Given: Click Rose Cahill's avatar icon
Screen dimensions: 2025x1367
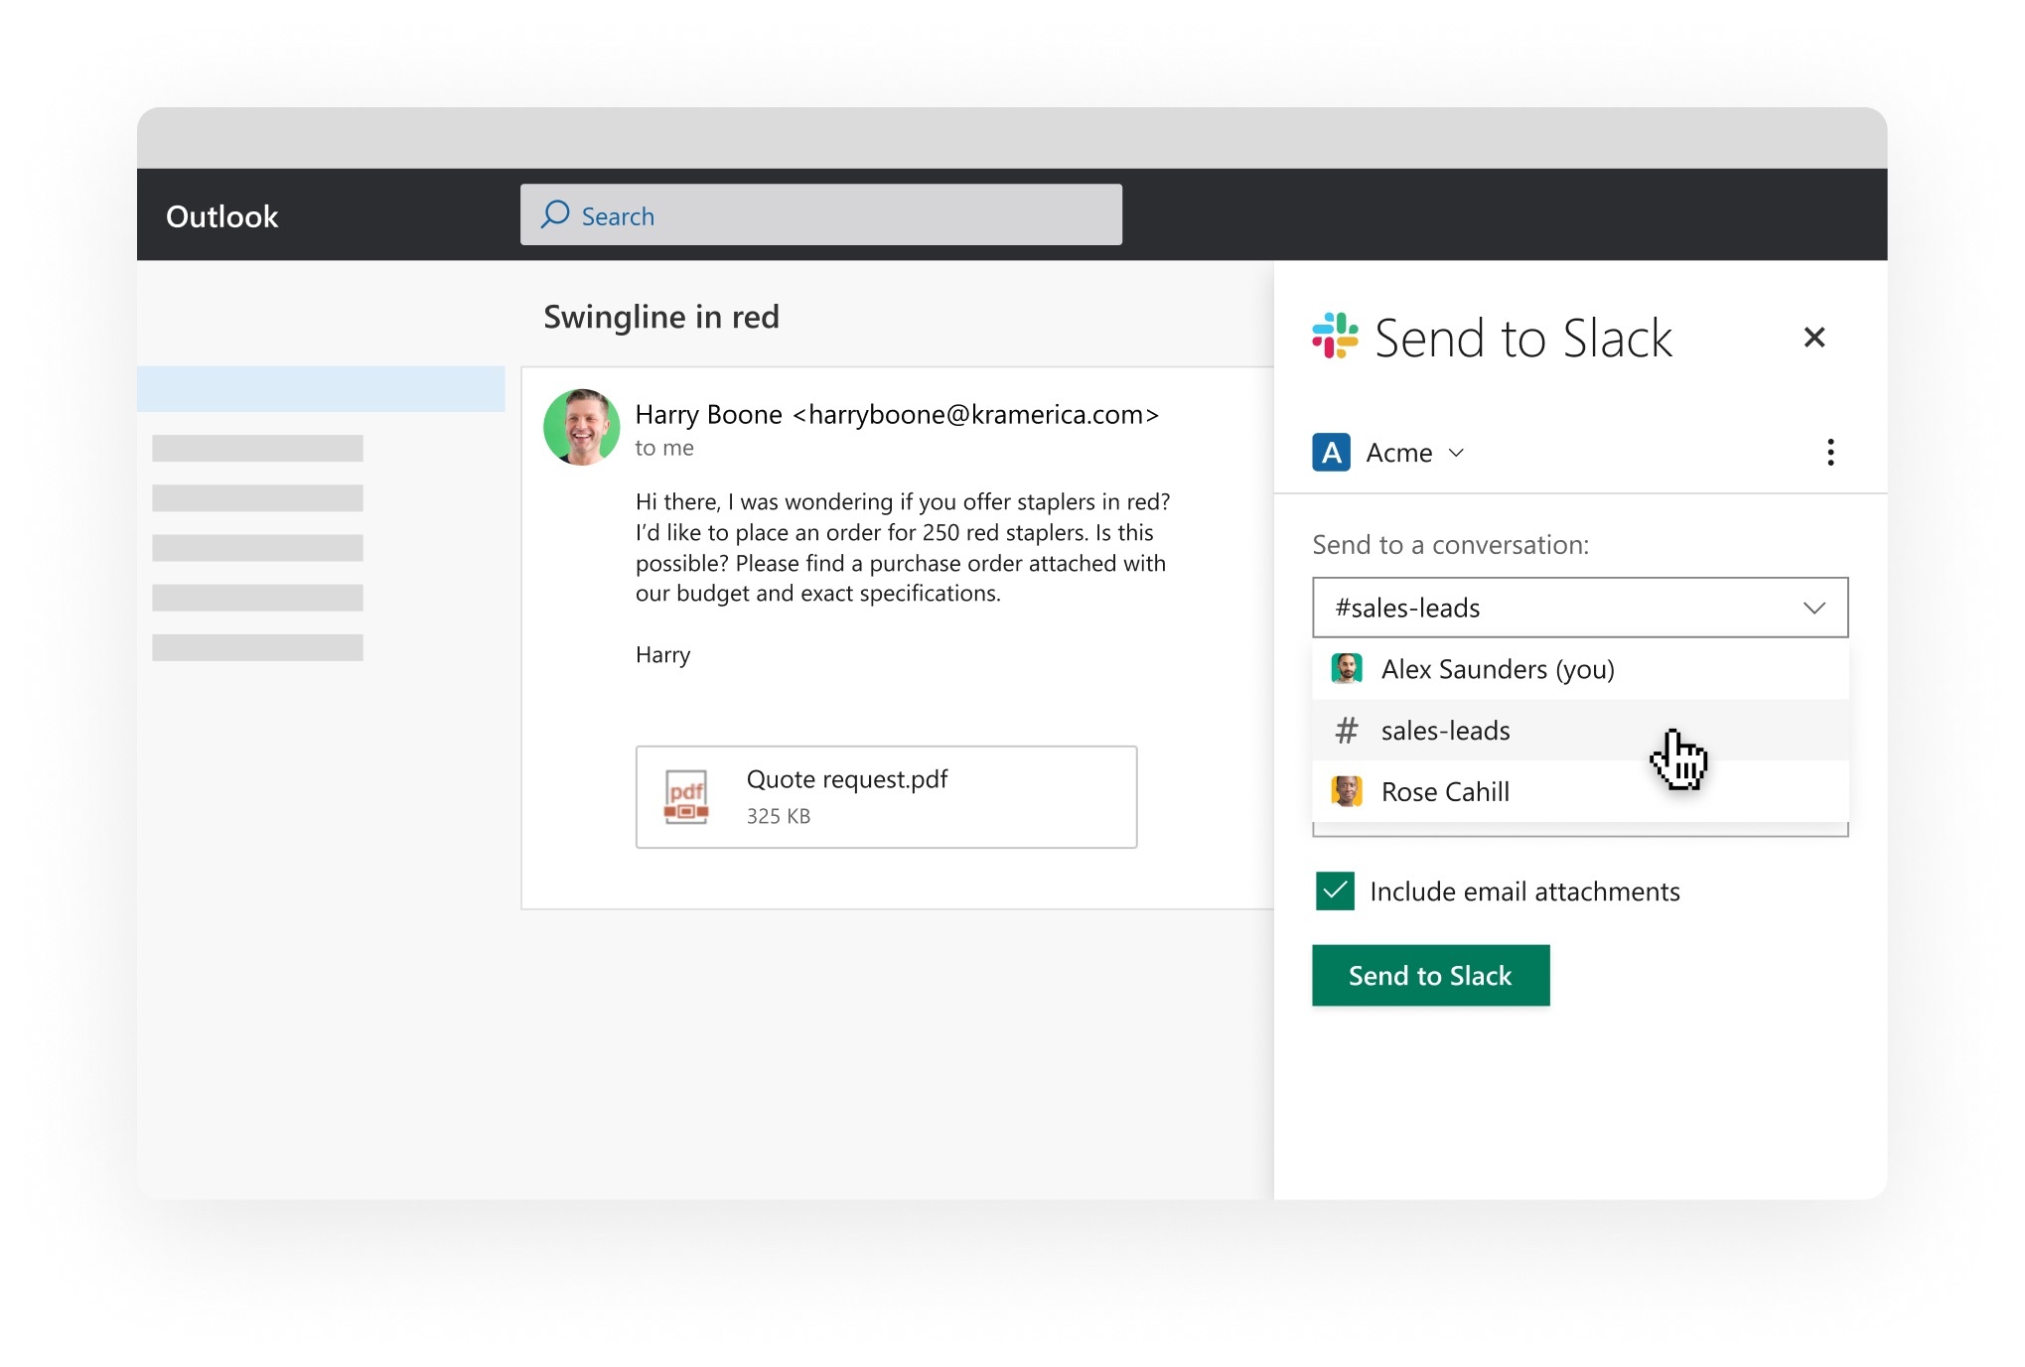Looking at the screenshot, I should pyautogui.click(x=1346, y=792).
